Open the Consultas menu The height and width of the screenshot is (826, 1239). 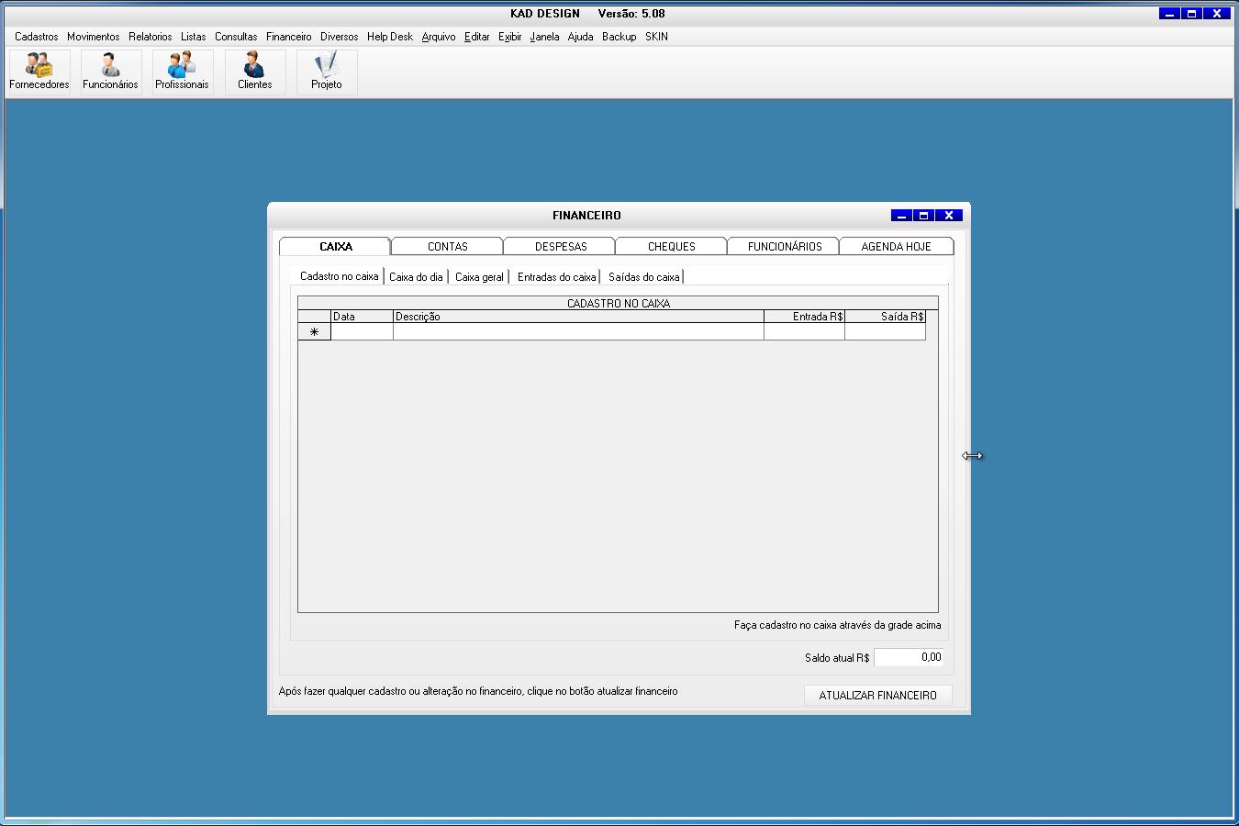pos(236,37)
